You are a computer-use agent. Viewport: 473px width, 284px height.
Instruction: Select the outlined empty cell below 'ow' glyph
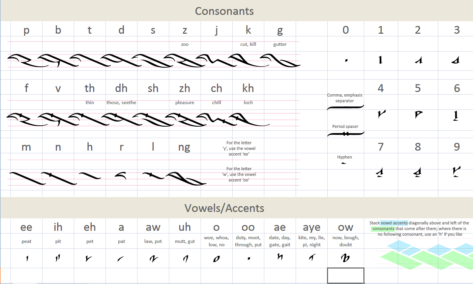pyautogui.click(x=346, y=276)
